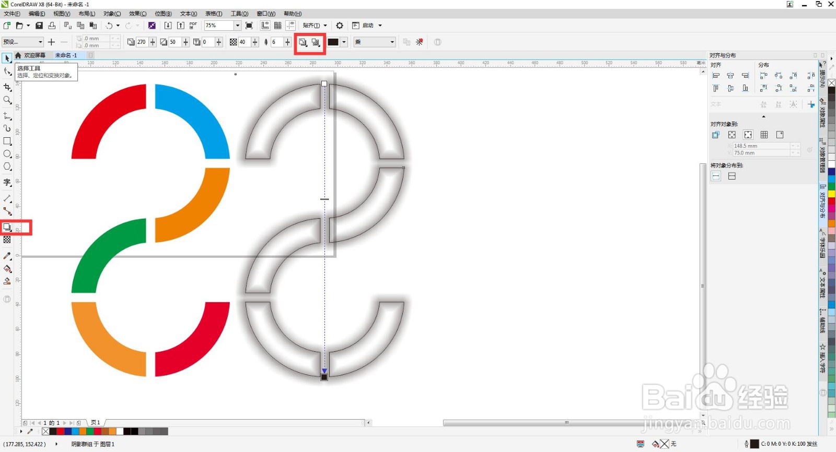Click the add preset plus button
The height and width of the screenshot is (452, 836).
point(51,42)
